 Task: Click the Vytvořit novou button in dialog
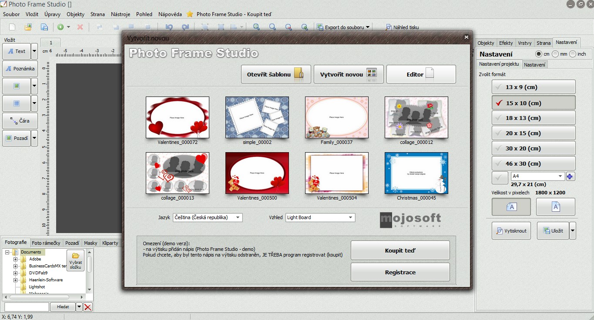[349, 74]
